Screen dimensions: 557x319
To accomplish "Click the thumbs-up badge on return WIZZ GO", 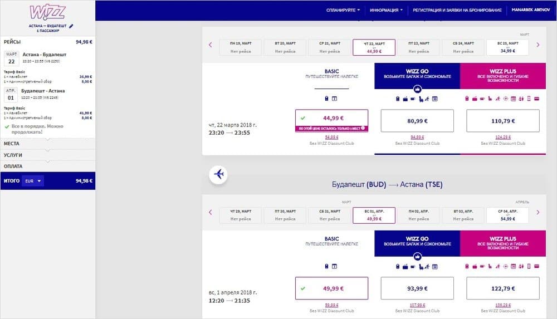I will click(x=417, y=257).
